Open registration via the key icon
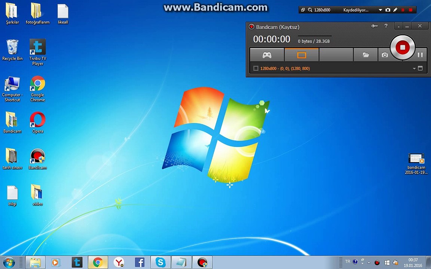431x269 pixels. pos(375,26)
